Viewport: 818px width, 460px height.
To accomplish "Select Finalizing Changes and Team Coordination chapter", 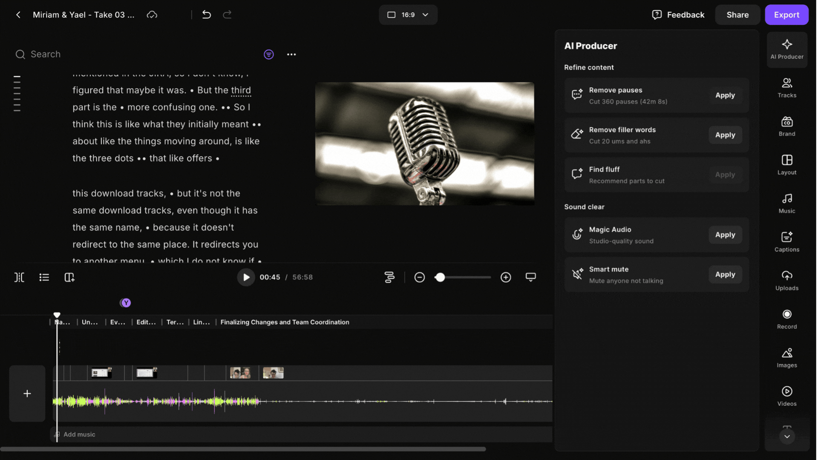I will [285, 322].
